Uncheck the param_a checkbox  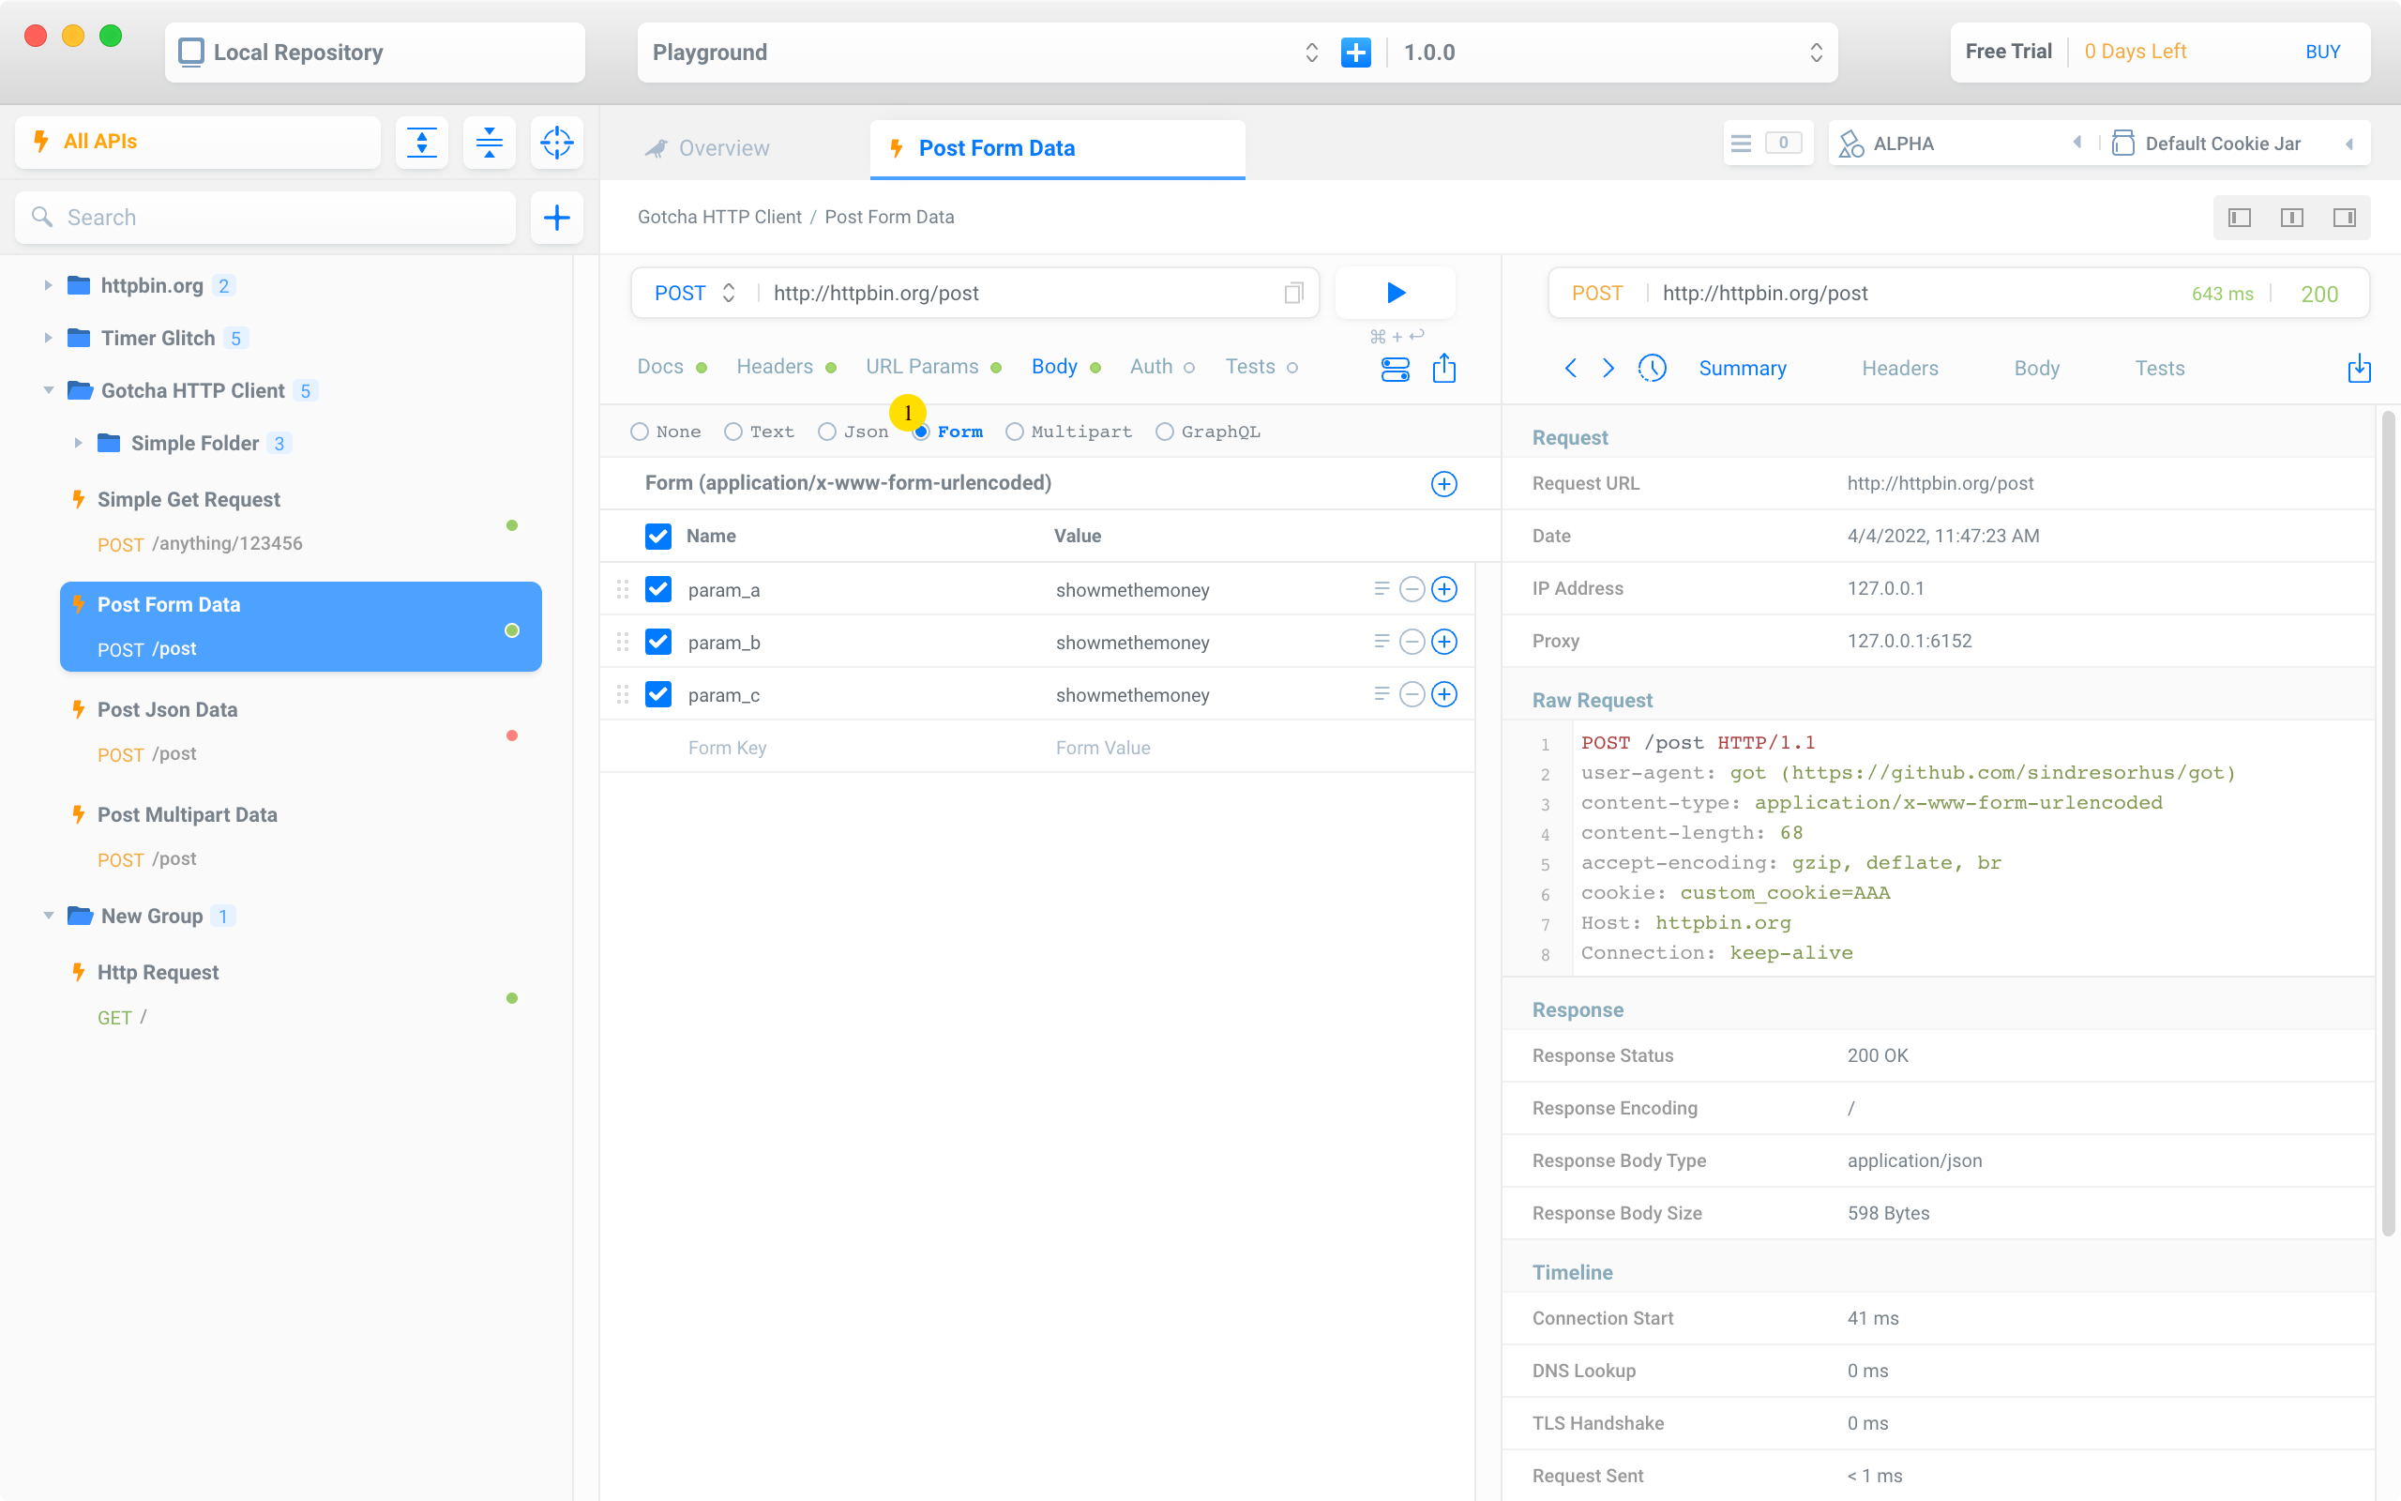(657, 590)
